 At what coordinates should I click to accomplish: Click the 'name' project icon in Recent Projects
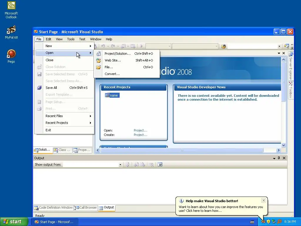click(x=107, y=95)
